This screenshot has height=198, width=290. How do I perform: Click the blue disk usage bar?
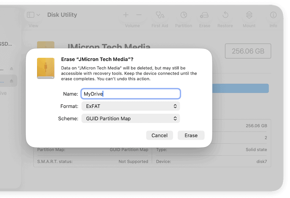pos(240,88)
